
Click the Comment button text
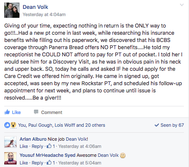pos(52,112)
